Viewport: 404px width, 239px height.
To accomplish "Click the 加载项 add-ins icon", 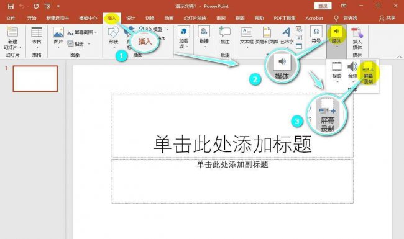I will [x=184, y=32].
